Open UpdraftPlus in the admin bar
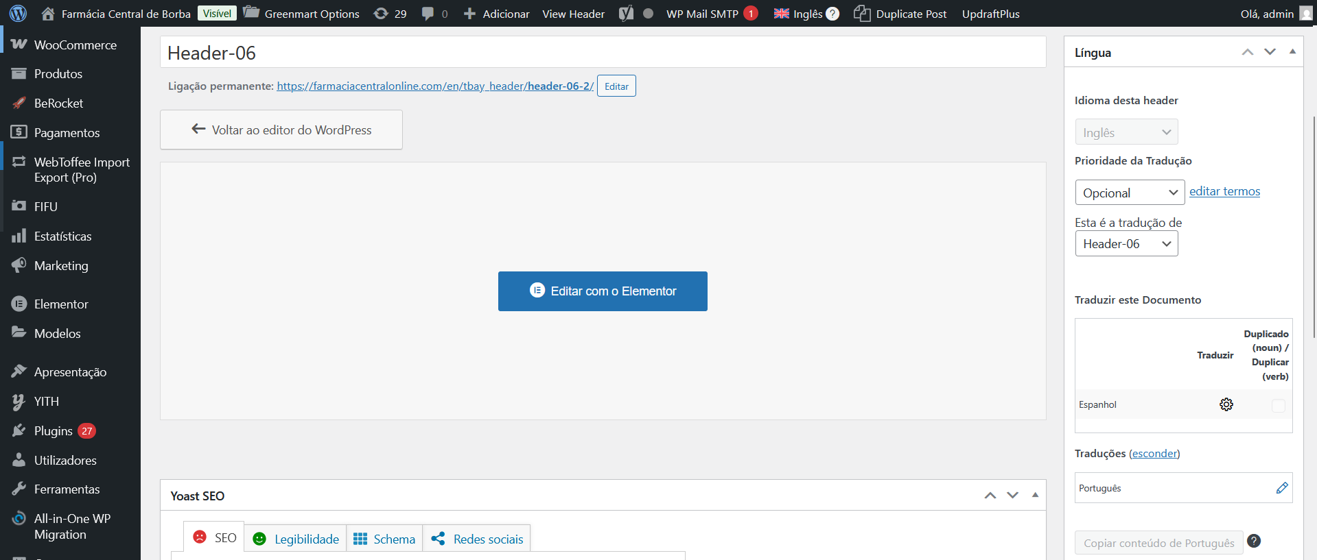This screenshot has height=560, width=1317. point(990,14)
